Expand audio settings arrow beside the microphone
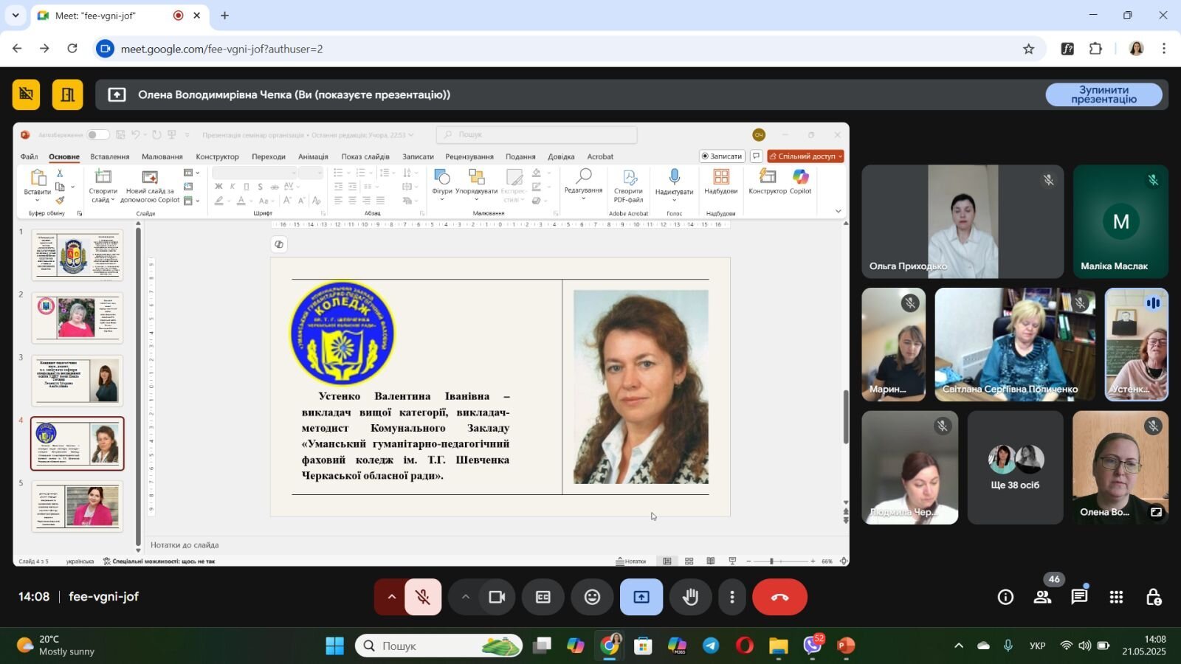Image resolution: width=1181 pixels, height=664 pixels. point(391,597)
